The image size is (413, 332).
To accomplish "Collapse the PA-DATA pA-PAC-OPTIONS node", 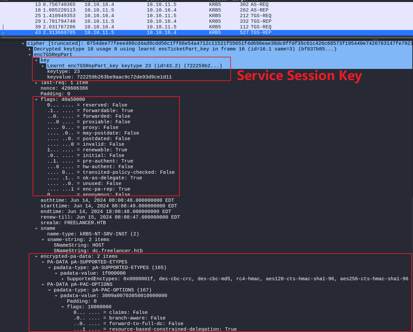I will coord(43,285).
